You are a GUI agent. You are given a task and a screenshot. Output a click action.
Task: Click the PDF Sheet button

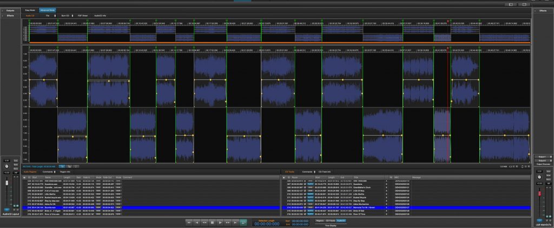83,16
